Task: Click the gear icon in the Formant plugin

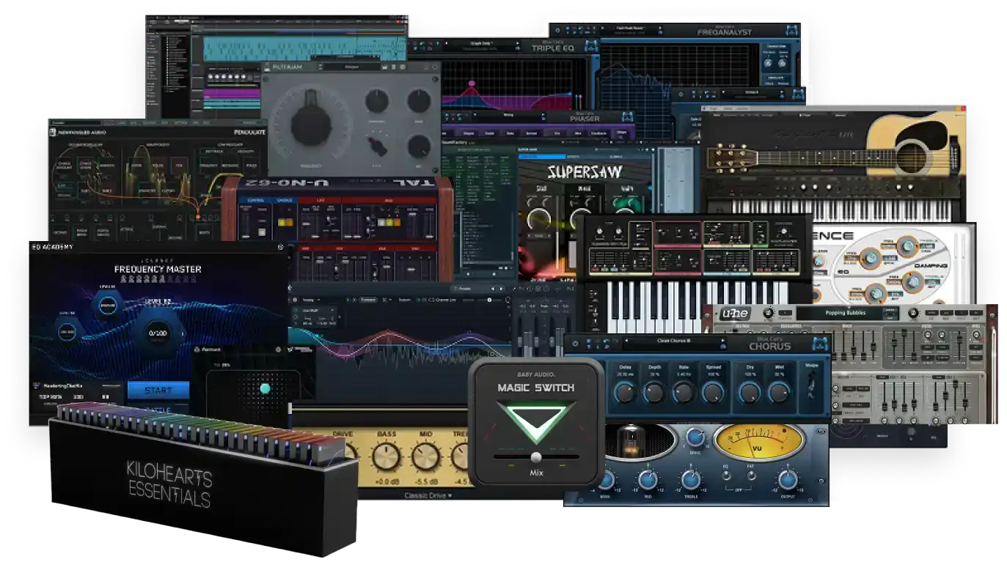Action: pos(278,350)
